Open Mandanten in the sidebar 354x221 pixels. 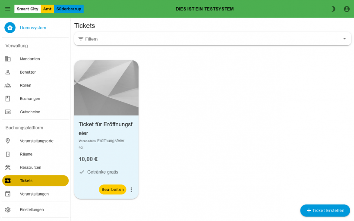point(30,59)
